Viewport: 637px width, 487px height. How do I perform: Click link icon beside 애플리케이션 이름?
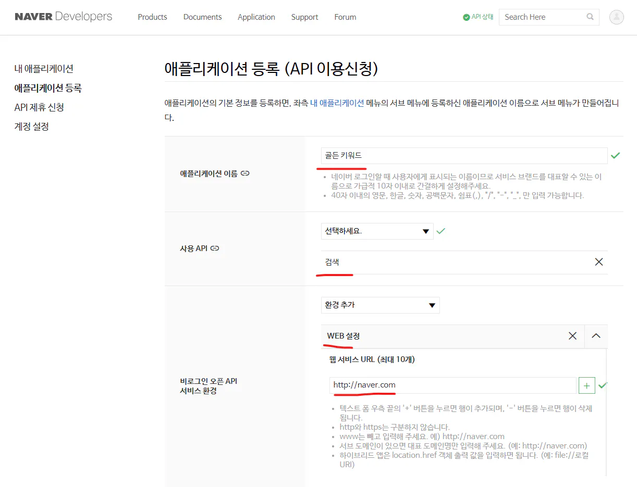(245, 173)
